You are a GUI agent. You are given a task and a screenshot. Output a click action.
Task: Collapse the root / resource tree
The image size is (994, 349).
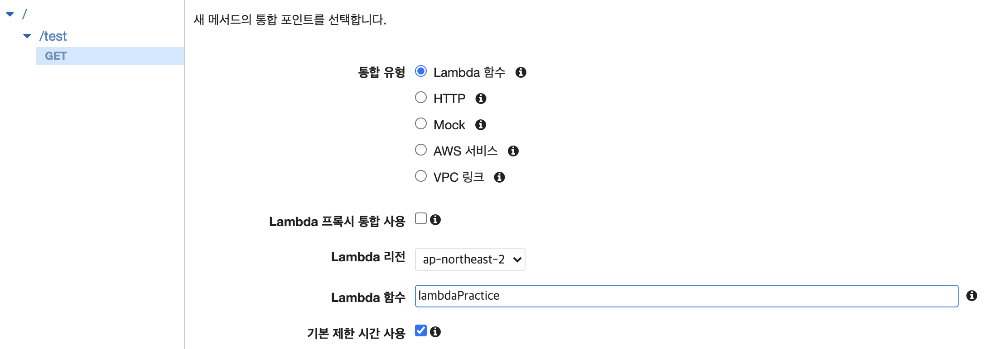coord(10,14)
